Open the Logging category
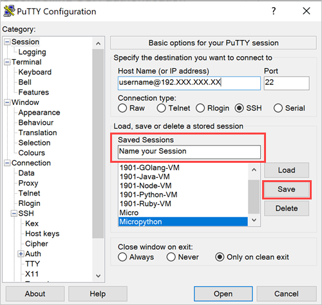The height and width of the screenshot is (305, 322). [x=32, y=52]
